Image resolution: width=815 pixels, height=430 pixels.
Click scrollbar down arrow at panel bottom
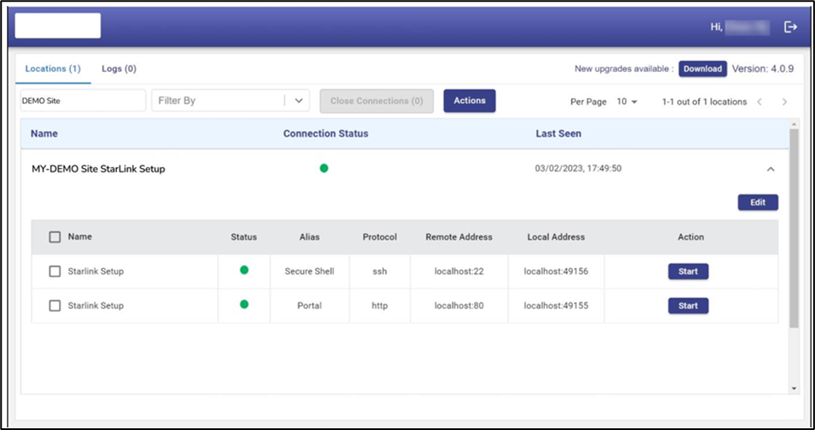click(794, 388)
